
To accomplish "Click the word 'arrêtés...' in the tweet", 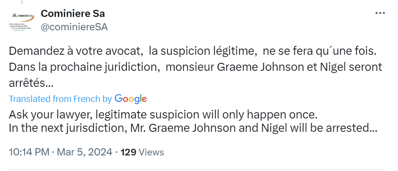I will 31,83.
